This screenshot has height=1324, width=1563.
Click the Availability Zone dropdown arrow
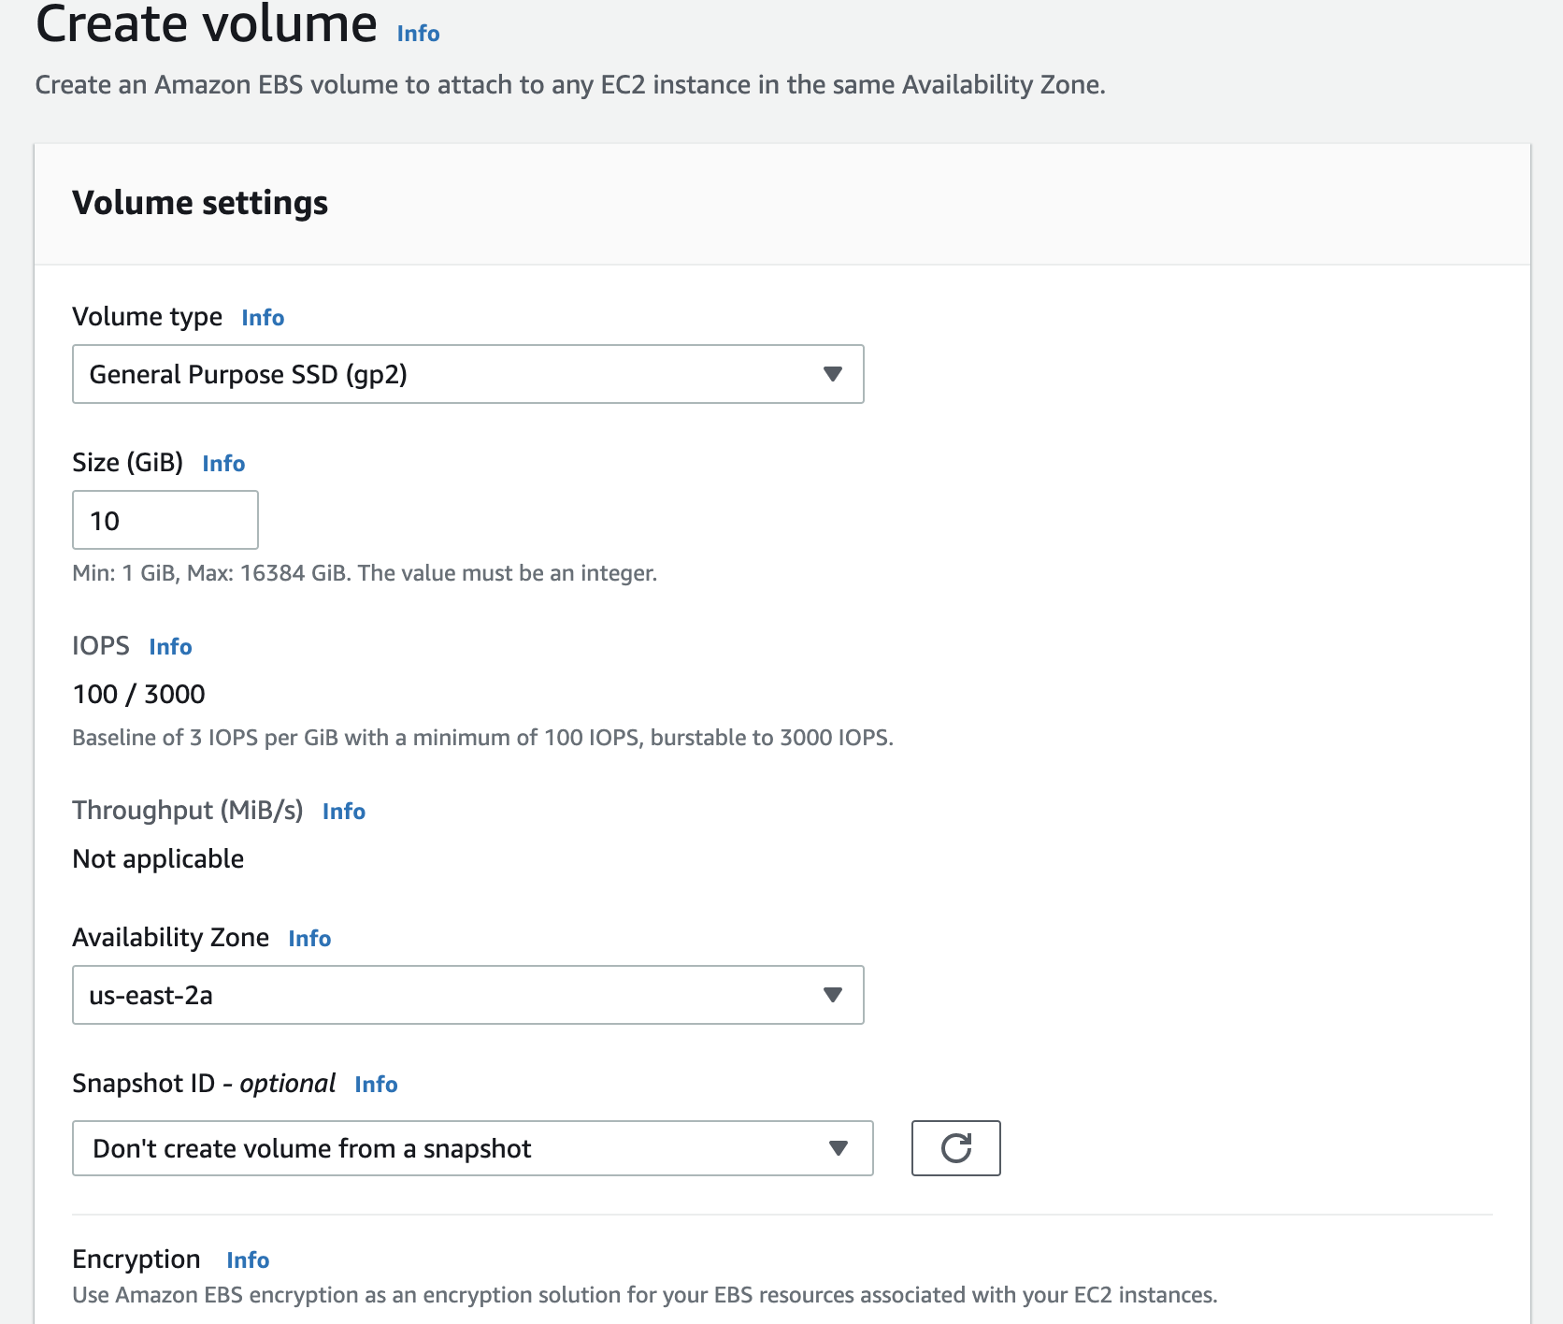pyautogui.click(x=835, y=995)
